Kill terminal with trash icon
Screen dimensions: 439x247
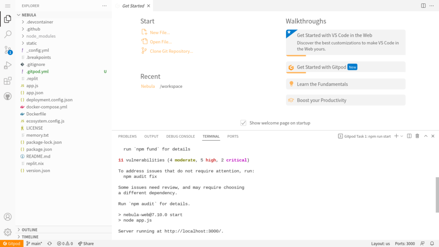(417, 136)
